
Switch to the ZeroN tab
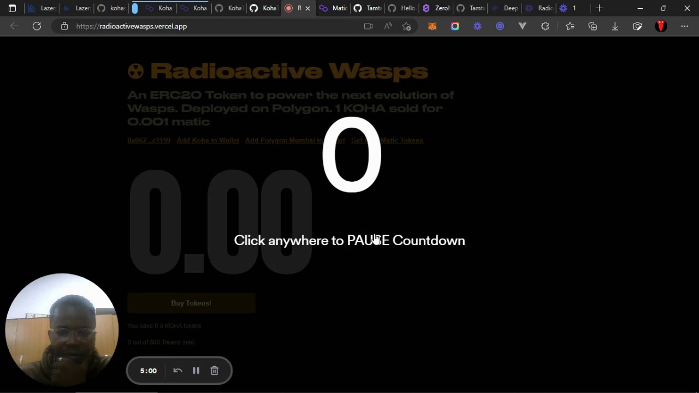click(436, 8)
